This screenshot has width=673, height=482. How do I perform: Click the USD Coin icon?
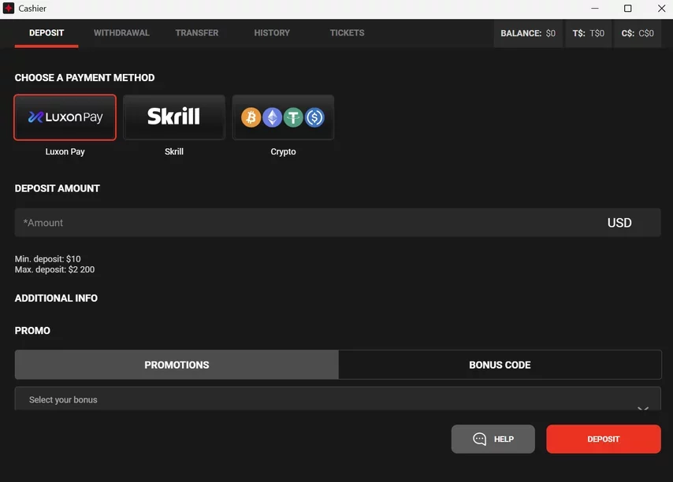point(315,117)
